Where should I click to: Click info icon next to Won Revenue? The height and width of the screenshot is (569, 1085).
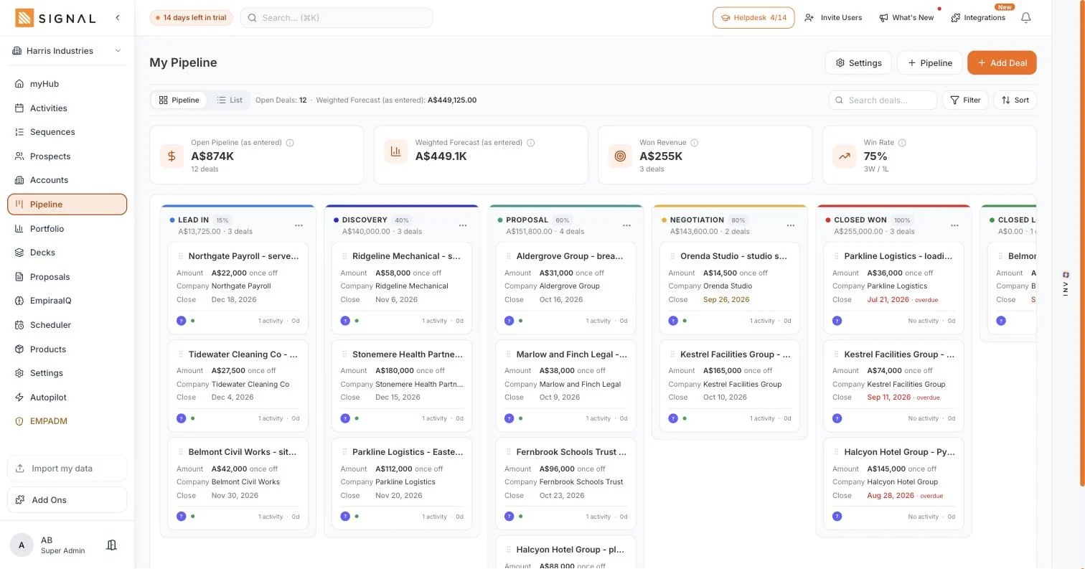[694, 143]
